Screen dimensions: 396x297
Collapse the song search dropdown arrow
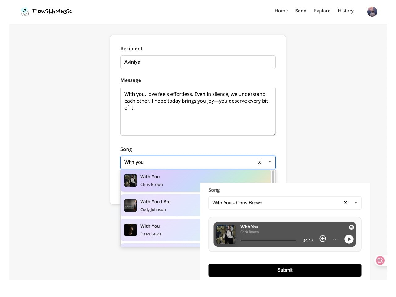coord(270,162)
